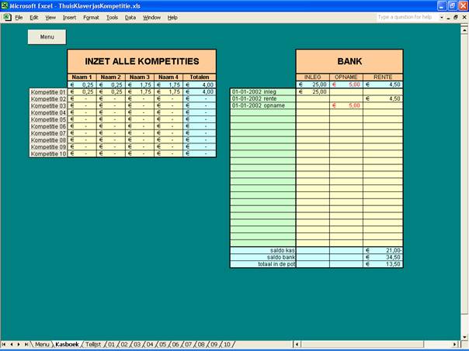Open sheet tab 08
This screenshot has width=469, height=351.
(x=201, y=345)
